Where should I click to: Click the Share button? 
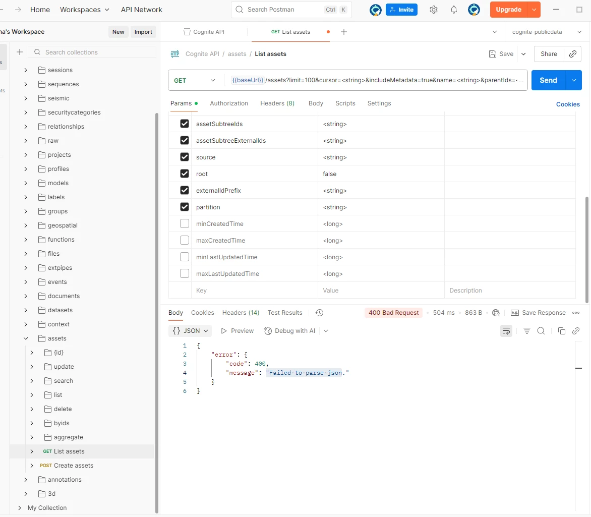549,54
